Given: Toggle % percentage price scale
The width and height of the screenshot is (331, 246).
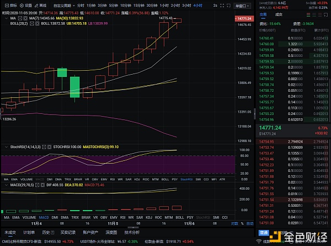Looking at the screenshot, I should pos(242,223).
